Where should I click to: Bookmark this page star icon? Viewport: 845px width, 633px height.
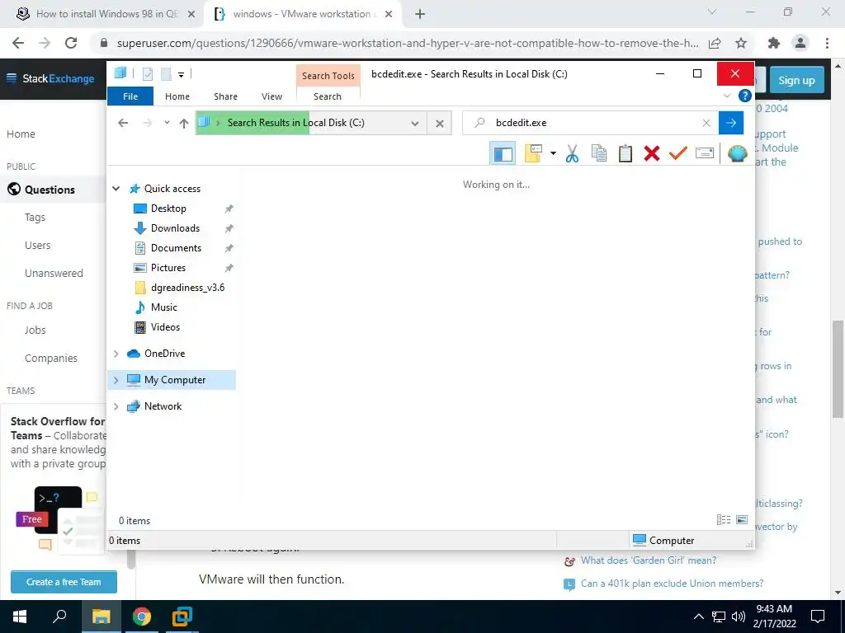point(741,43)
